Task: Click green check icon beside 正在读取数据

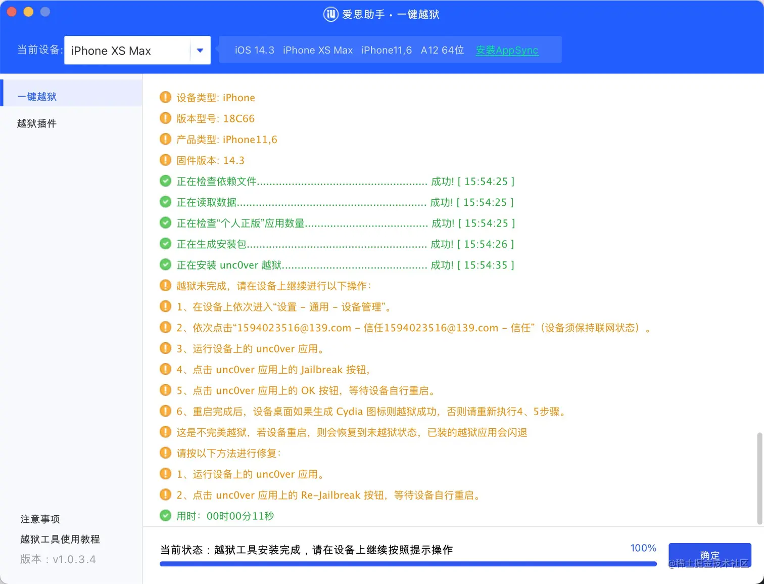Action: [x=165, y=202]
